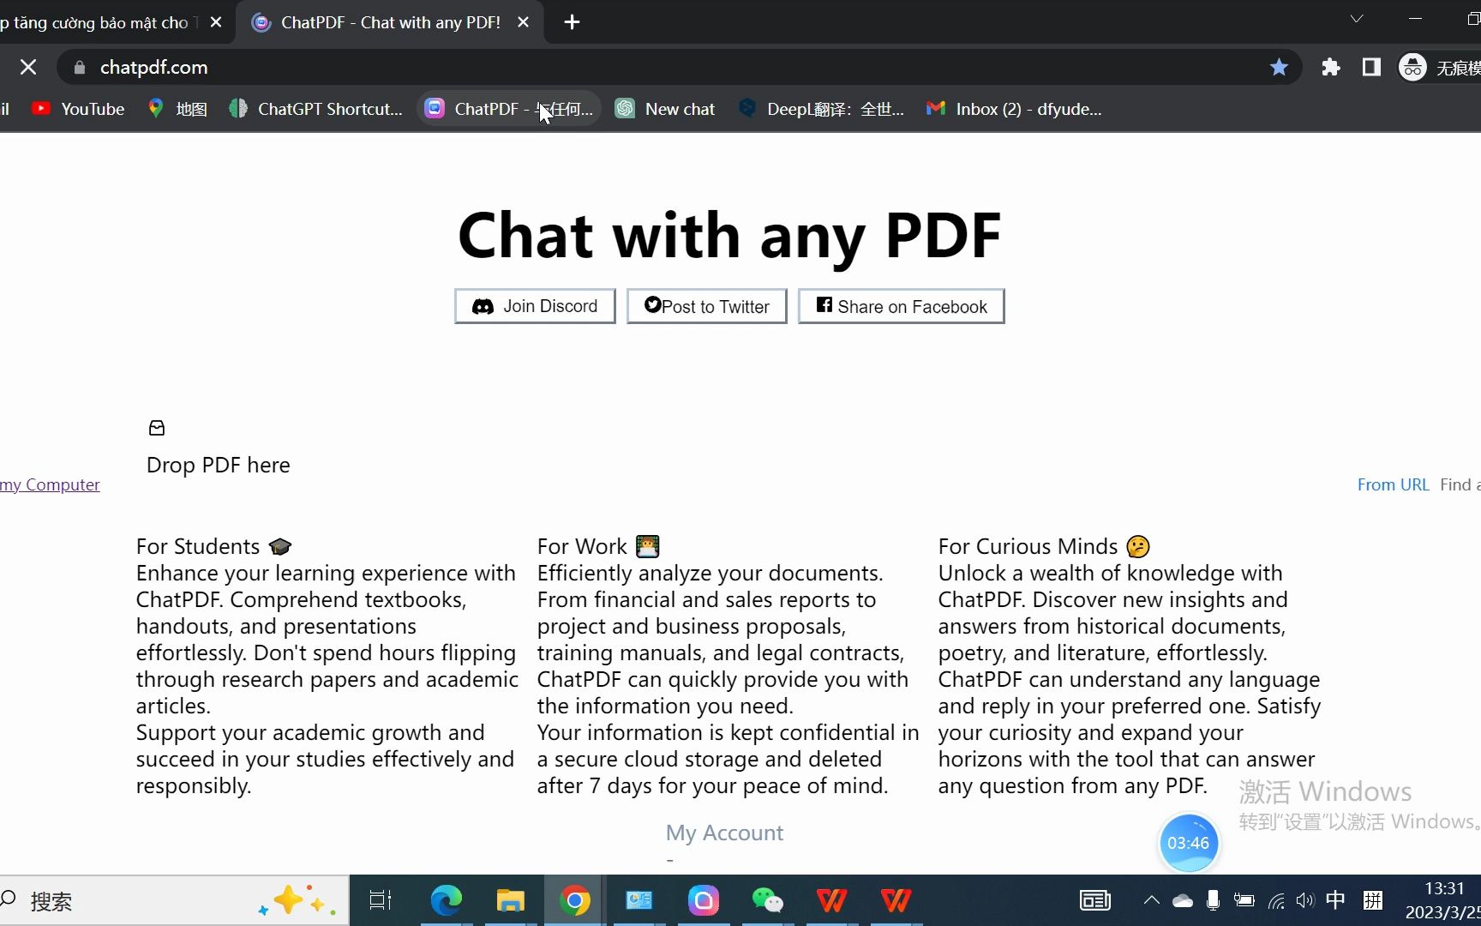Screen dimensions: 1481x926
Task: Open the New chat bookmark
Action: coord(666,109)
